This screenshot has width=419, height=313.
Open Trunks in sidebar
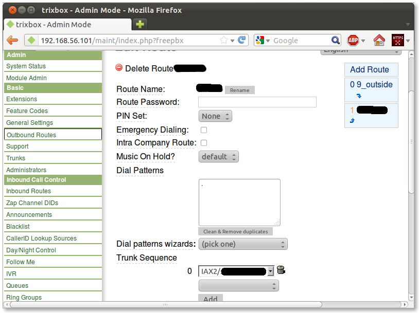point(16,158)
